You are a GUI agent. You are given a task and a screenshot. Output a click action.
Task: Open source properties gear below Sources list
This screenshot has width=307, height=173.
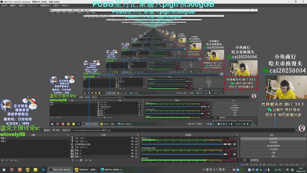[81, 160]
